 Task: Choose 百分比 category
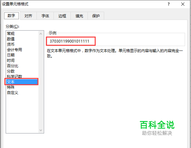13,66
